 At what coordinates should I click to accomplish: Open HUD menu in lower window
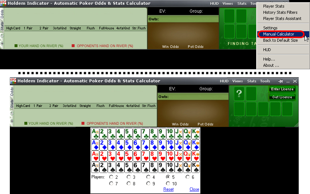(x=224, y=81)
